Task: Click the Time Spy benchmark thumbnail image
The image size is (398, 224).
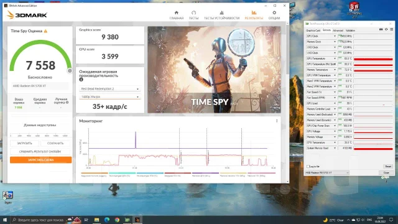Action: point(214,70)
